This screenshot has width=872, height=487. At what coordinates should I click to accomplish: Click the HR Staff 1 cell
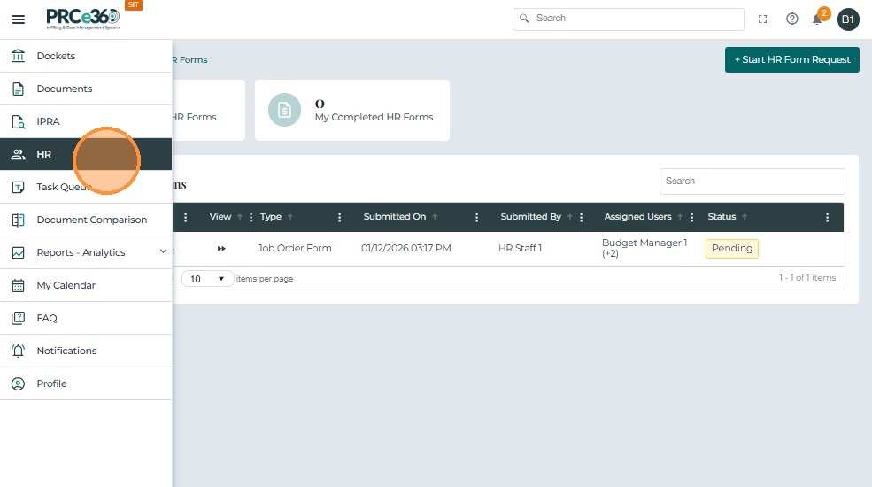click(520, 249)
